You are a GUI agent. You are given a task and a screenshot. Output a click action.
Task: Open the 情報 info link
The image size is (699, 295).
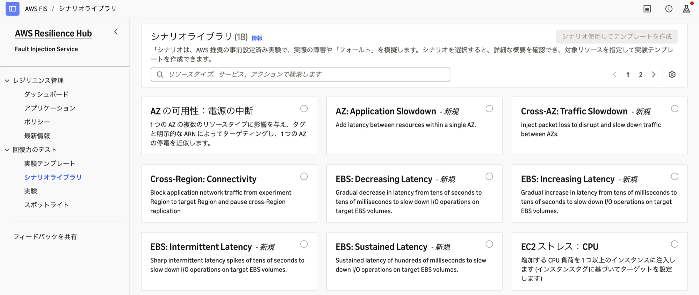click(x=257, y=38)
